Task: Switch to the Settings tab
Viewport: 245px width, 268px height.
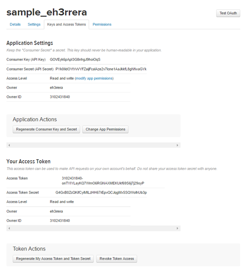Action: 34,24
